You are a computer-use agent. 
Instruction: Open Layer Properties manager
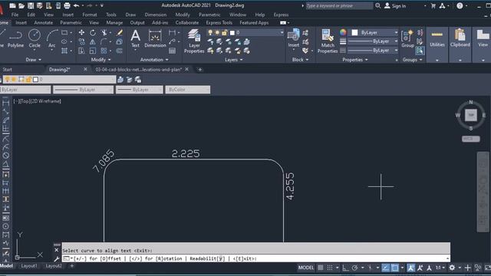[x=194, y=41]
